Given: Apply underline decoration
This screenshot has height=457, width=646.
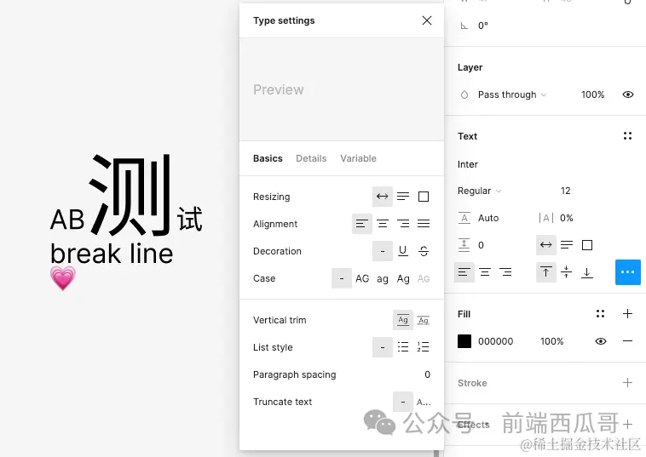Looking at the screenshot, I should point(403,251).
